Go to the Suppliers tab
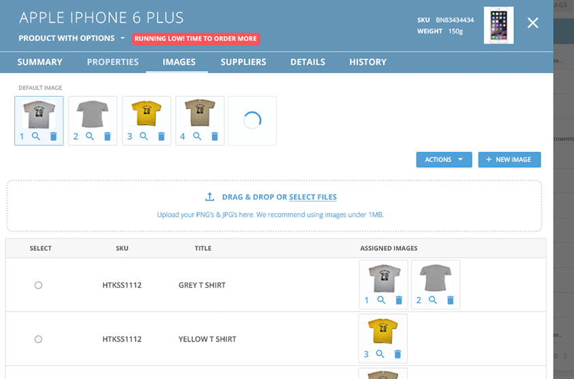 pyautogui.click(x=243, y=62)
